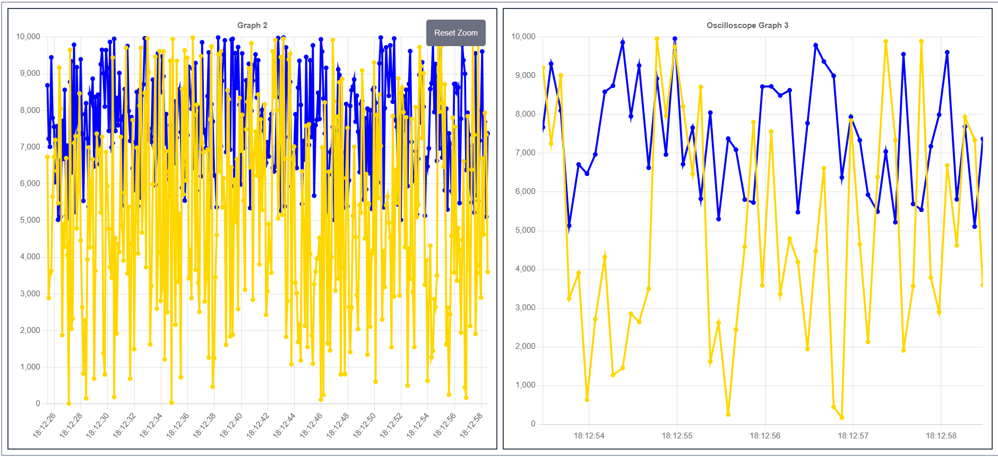Click 18:12:54 axis label under Oscilloscope Graph 3
This screenshot has height=457, width=998.
[x=589, y=436]
